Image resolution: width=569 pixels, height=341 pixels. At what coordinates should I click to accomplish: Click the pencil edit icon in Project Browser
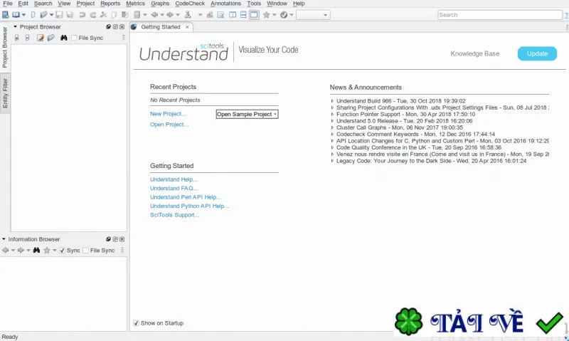coord(41,38)
